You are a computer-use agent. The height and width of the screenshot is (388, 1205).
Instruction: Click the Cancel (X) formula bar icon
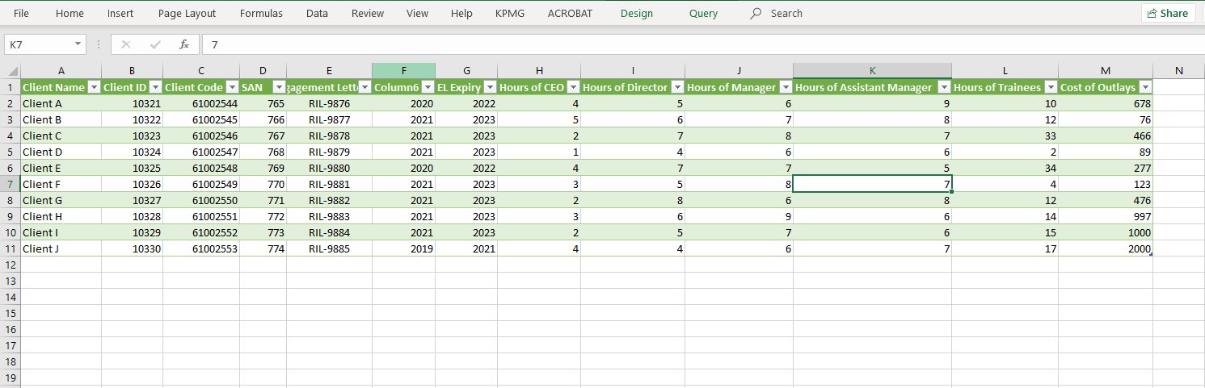pos(126,44)
